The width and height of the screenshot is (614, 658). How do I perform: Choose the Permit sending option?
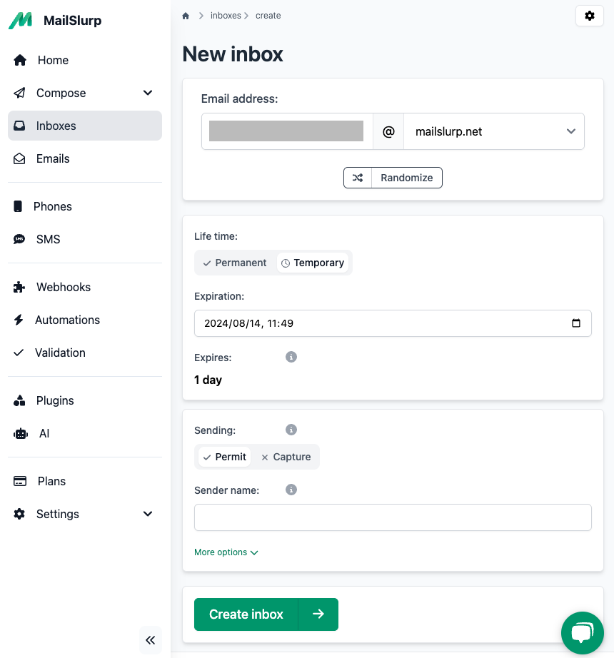225,457
